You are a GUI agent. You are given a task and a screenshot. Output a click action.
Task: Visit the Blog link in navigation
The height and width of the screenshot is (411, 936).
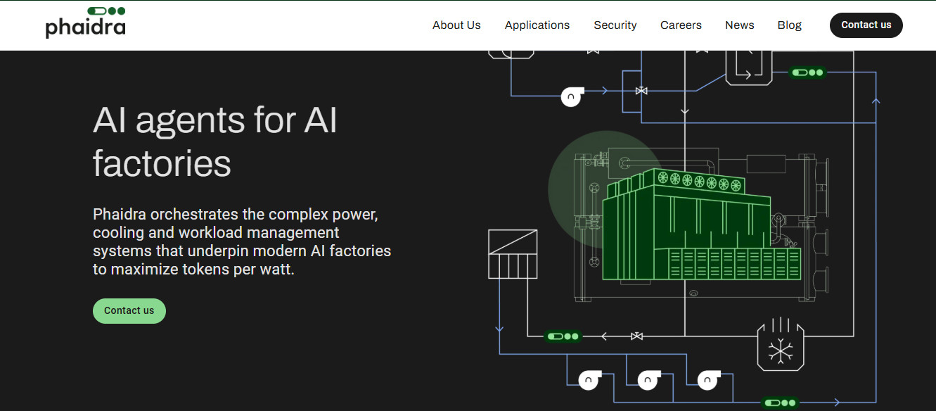click(789, 25)
